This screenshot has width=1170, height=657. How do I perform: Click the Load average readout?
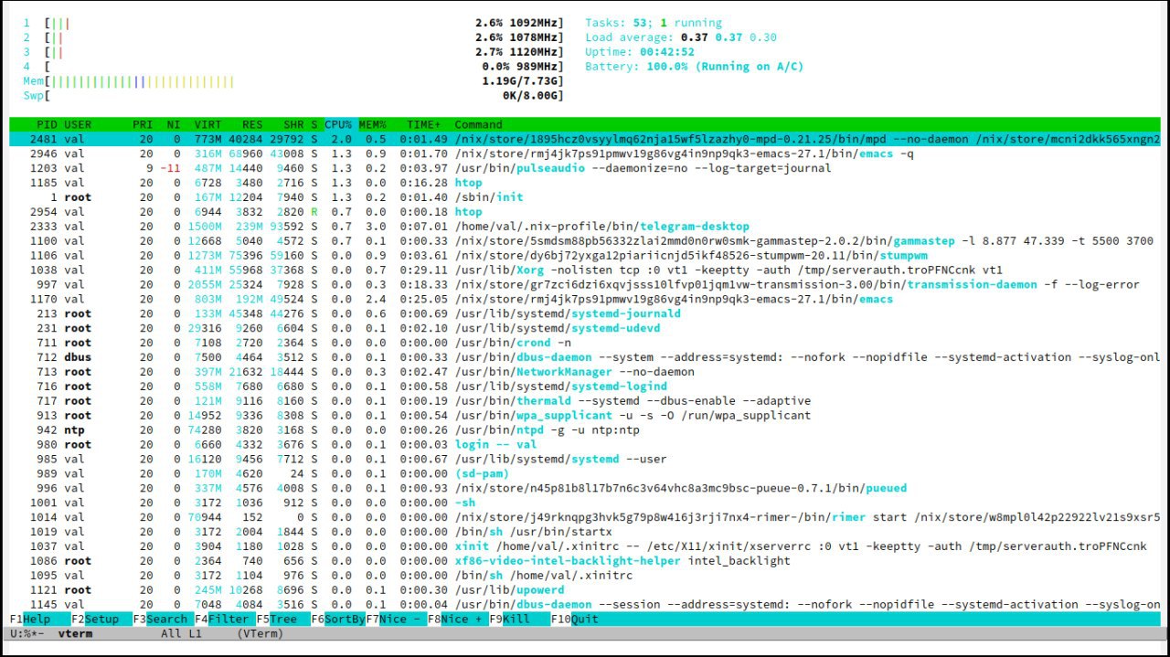click(x=681, y=37)
